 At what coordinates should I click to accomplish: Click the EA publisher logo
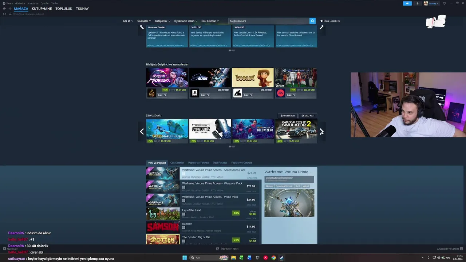(280, 93)
